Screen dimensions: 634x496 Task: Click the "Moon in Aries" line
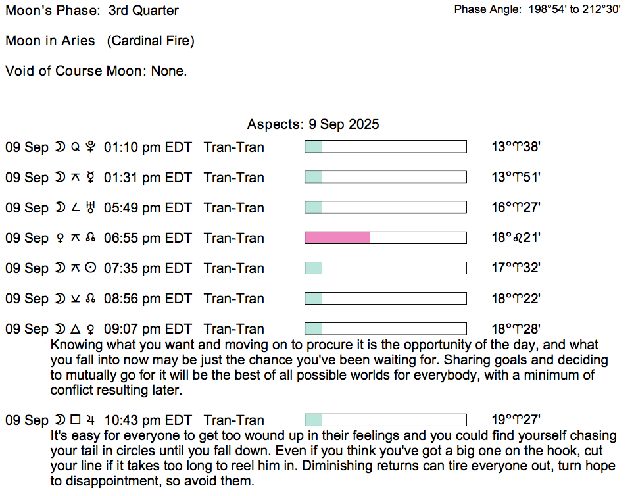pyautogui.click(x=100, y=41)
